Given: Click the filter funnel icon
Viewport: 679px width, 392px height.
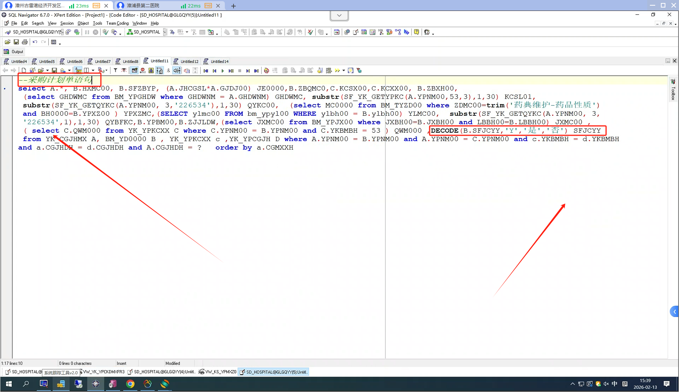Looking at the screenshot, I should point(115,70).
